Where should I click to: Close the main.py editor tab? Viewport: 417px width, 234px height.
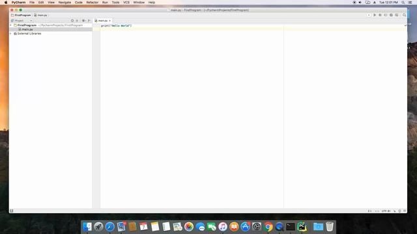(109, 20)
